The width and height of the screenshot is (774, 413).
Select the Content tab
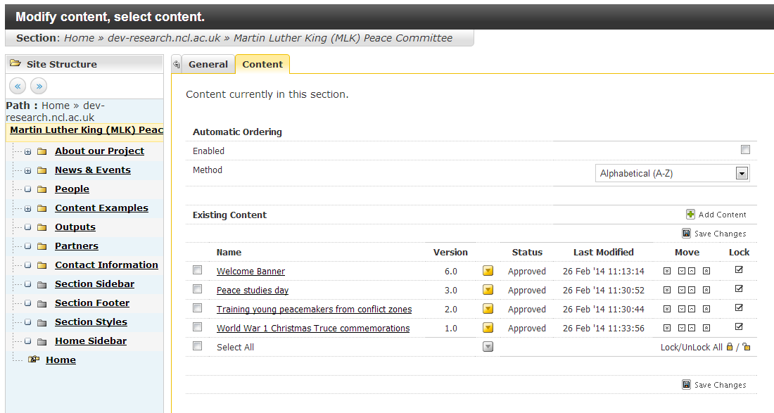(262, 64)
